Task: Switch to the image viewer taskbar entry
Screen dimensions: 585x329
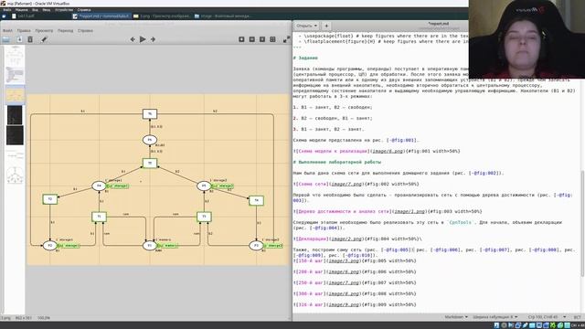Action: tap(162, 16)
